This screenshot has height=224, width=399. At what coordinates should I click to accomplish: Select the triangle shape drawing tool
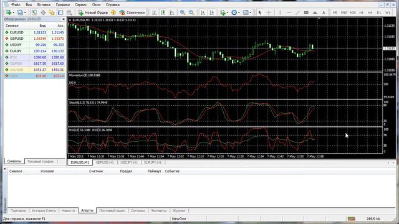coord(315,12)
